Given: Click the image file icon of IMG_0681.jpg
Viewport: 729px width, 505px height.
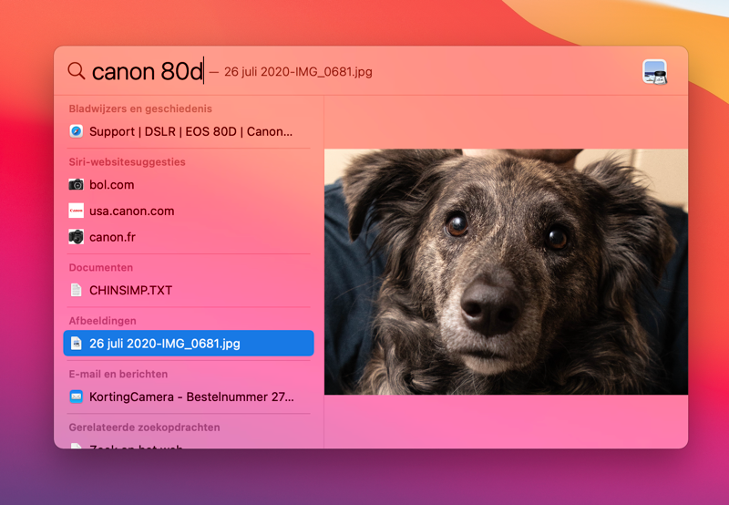Looking at the screenshot, I should coord(77,343).
